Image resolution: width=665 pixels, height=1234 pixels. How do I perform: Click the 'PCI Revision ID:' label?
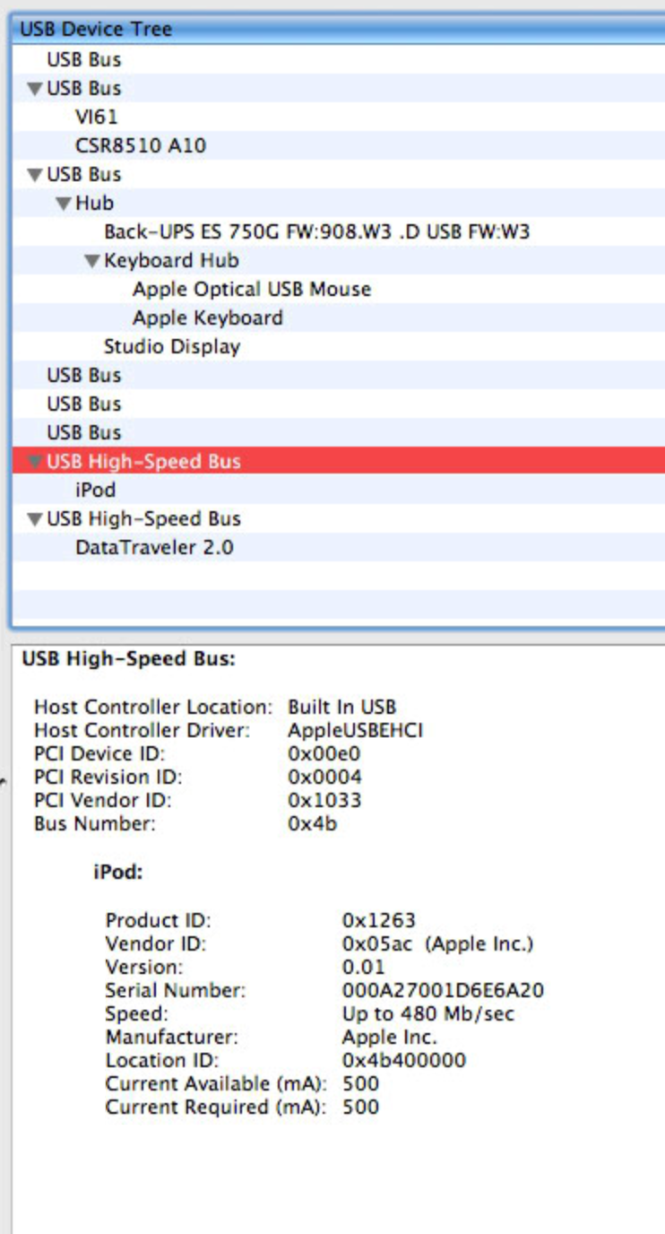(108, 777)
